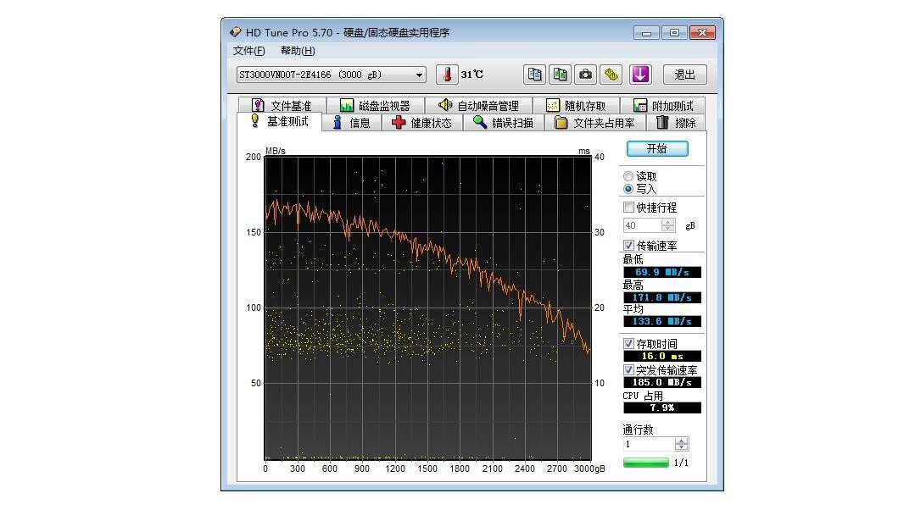Click the temperature thermometer icon

pos(447,75)
